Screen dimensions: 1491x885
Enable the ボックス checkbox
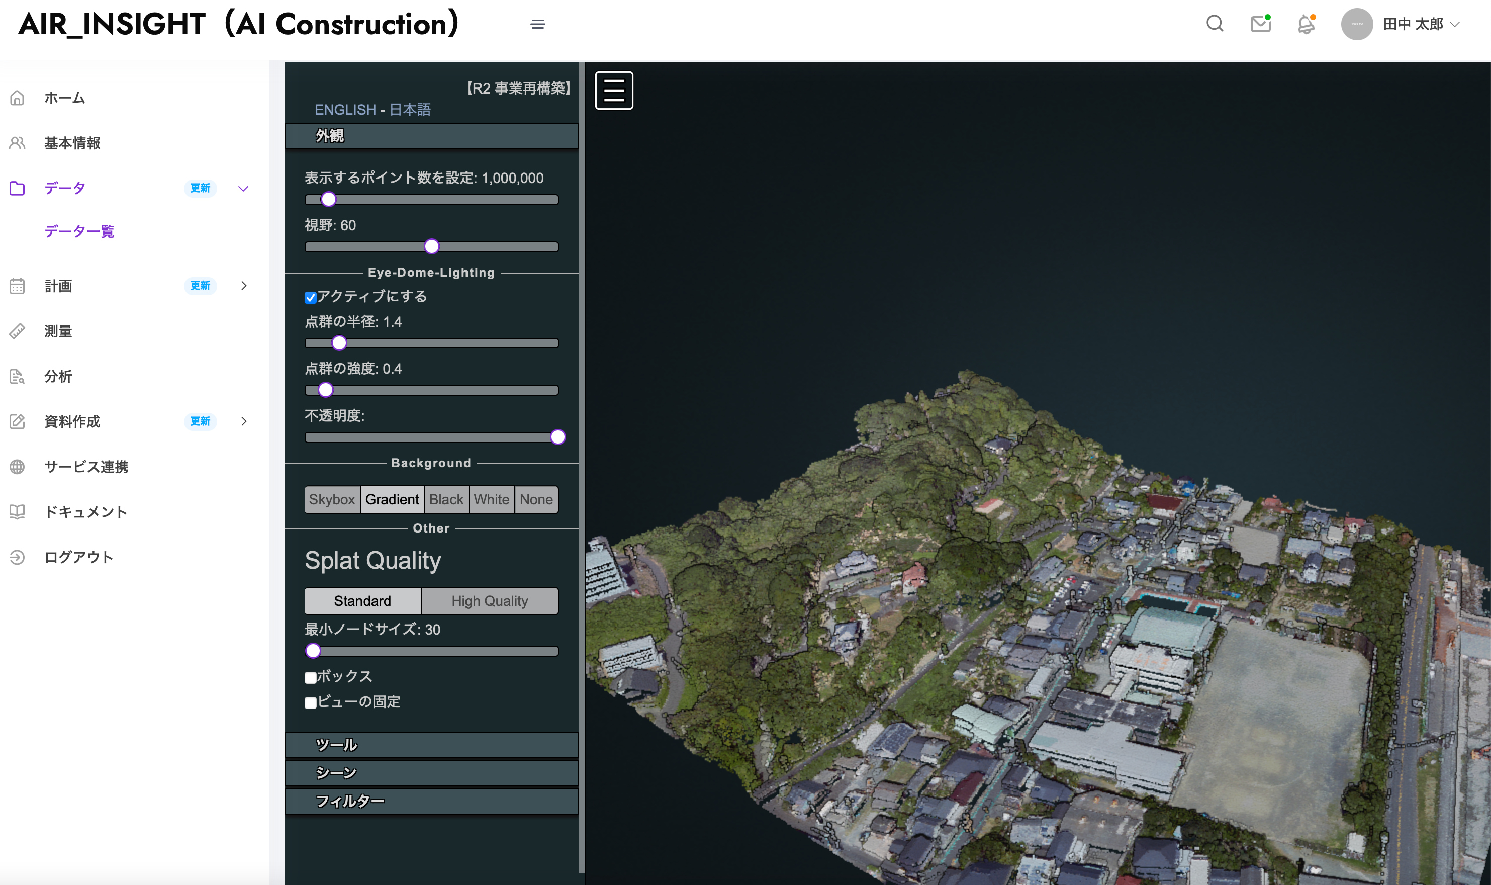[x=311, y=677]
